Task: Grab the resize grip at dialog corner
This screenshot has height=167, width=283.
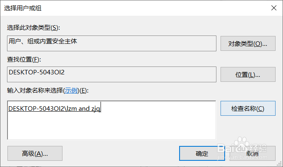Action: point(279,164)
